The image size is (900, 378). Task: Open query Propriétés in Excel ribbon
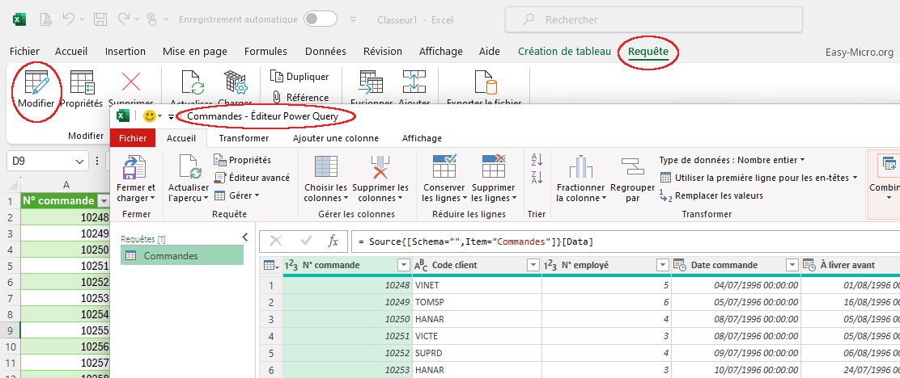(82, 82)
